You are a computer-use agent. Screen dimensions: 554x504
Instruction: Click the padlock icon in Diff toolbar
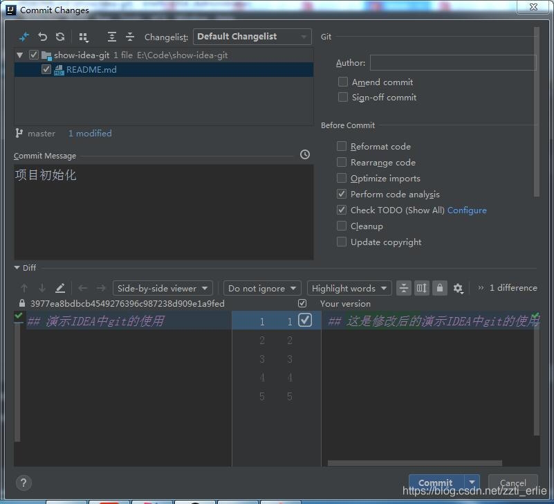439,288
